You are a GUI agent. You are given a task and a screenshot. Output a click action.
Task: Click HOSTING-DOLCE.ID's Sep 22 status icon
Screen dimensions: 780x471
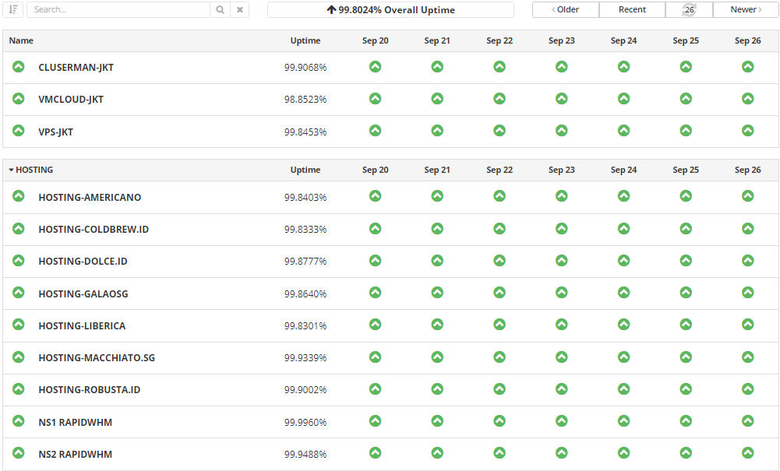point(499,261)
